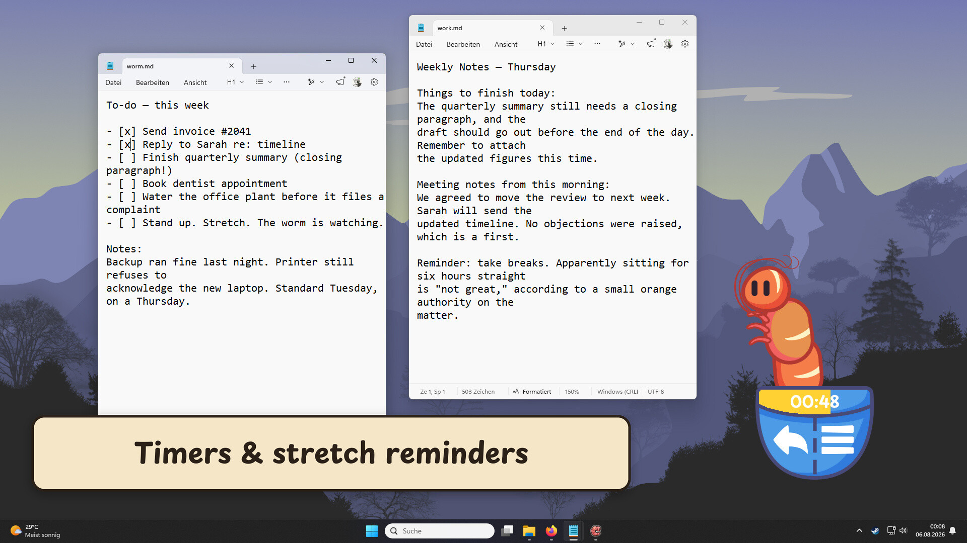Open the ellipsis overflow menu in worm.md

287,82
